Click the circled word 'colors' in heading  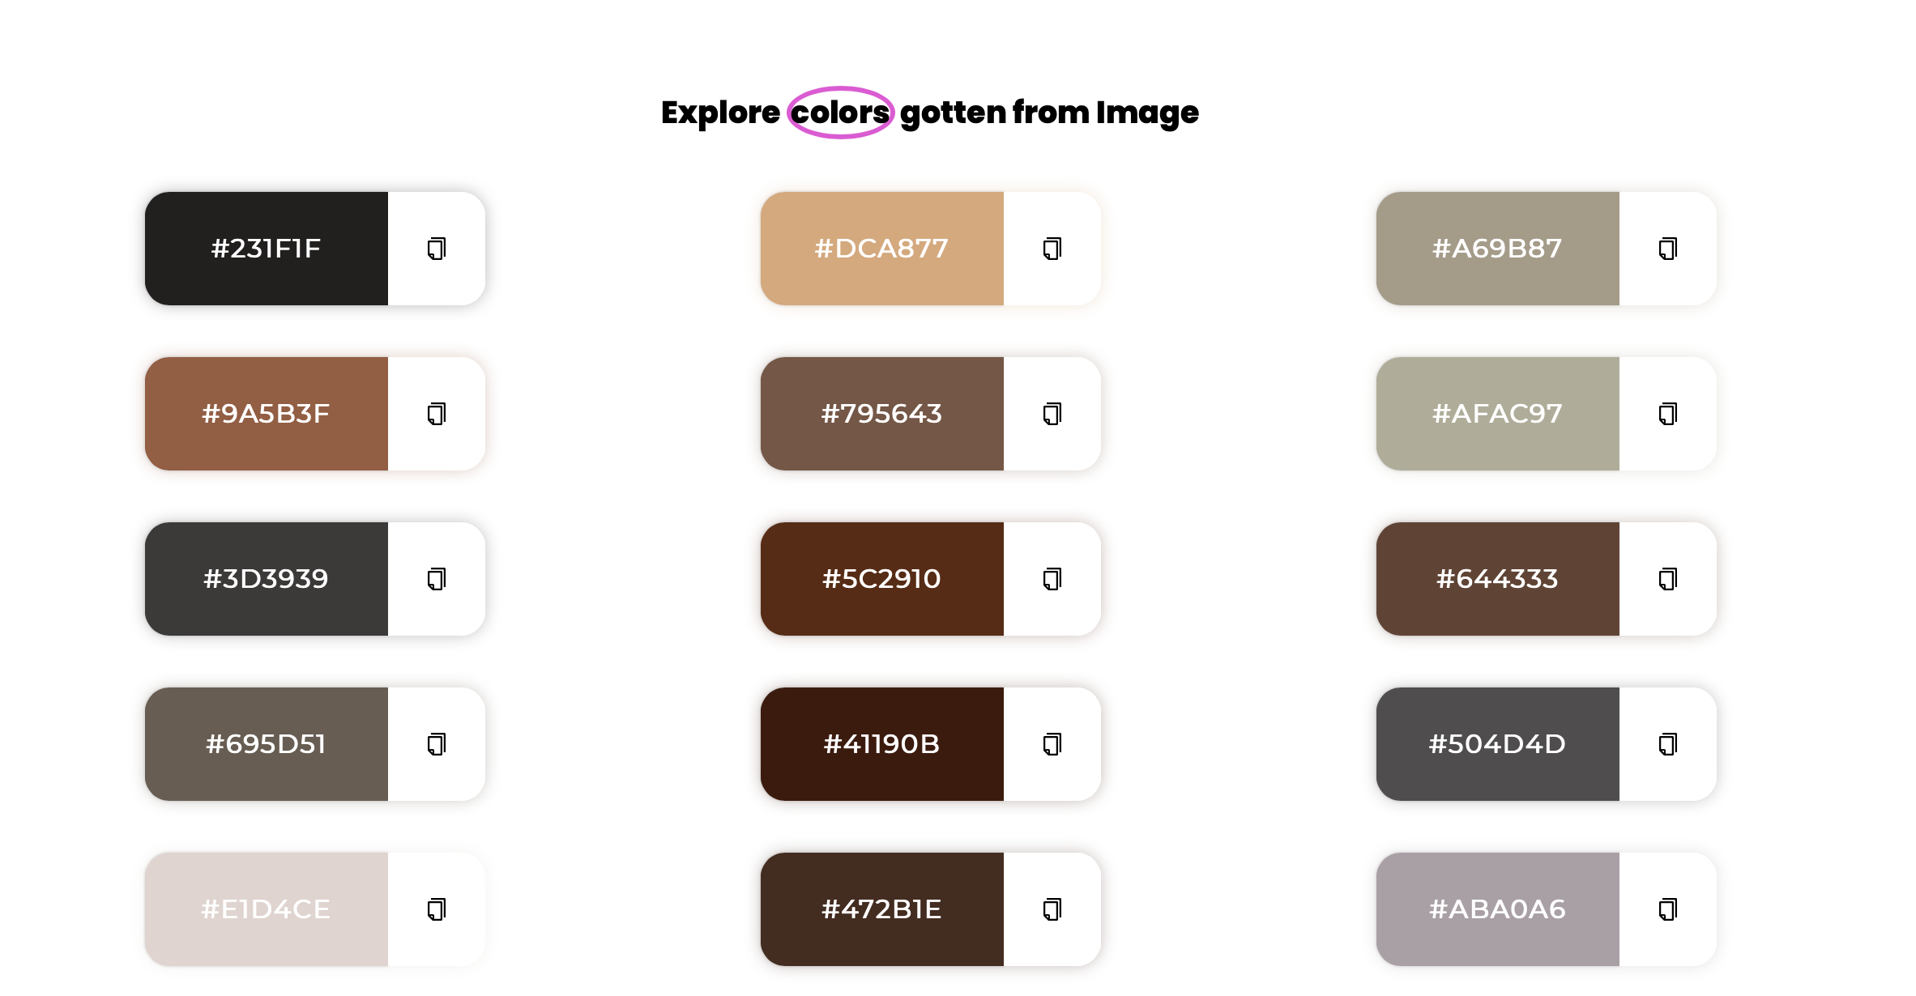click(841, 112)
